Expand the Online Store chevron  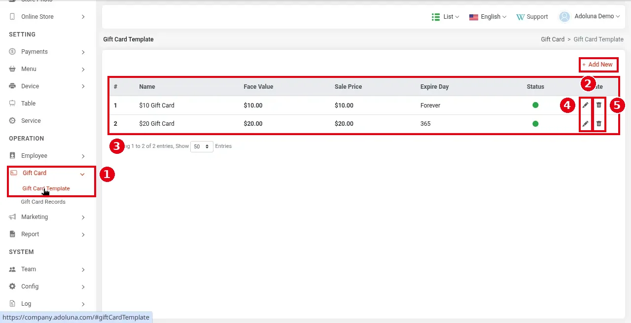(x=83, y=17)
